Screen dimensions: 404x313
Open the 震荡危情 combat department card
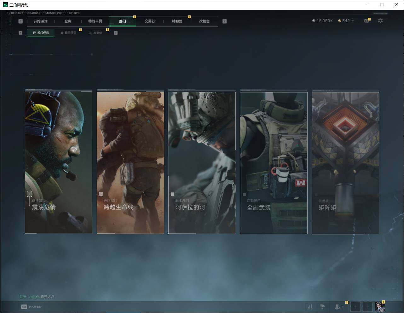[x=59, y=162]
